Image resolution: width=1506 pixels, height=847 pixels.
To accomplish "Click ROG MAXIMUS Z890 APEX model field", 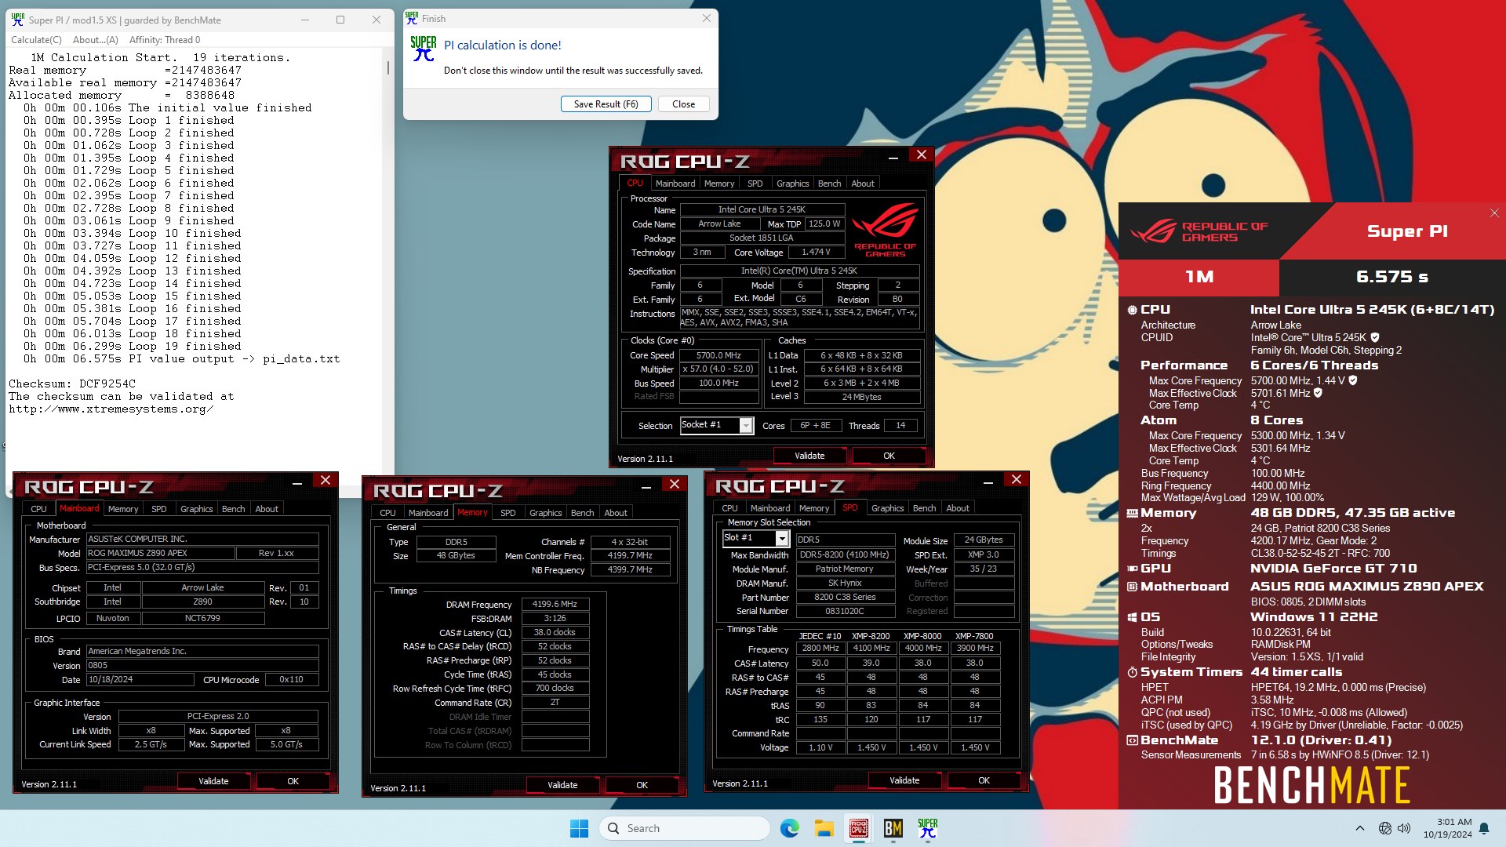I will 160,553.
